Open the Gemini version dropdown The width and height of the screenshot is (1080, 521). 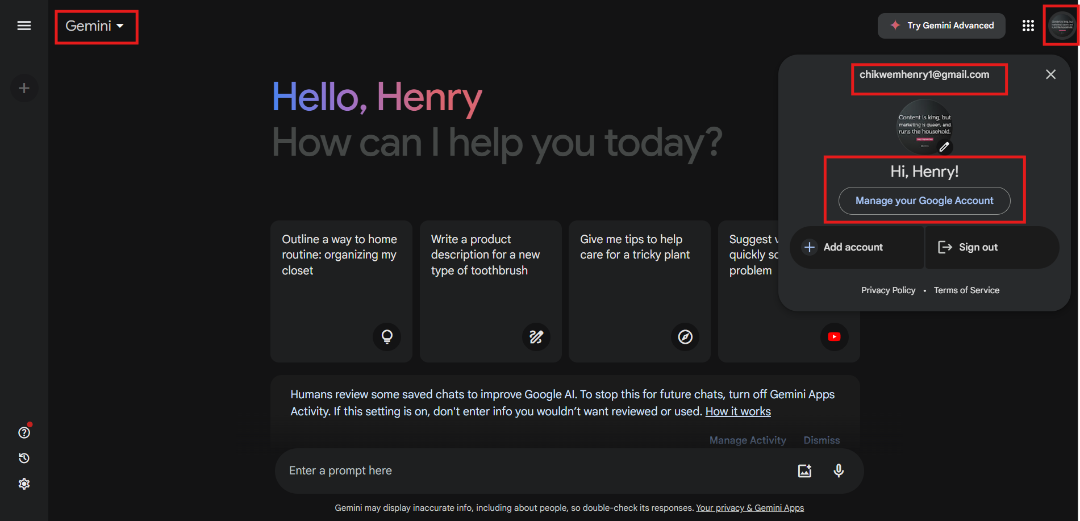(96, 26)
